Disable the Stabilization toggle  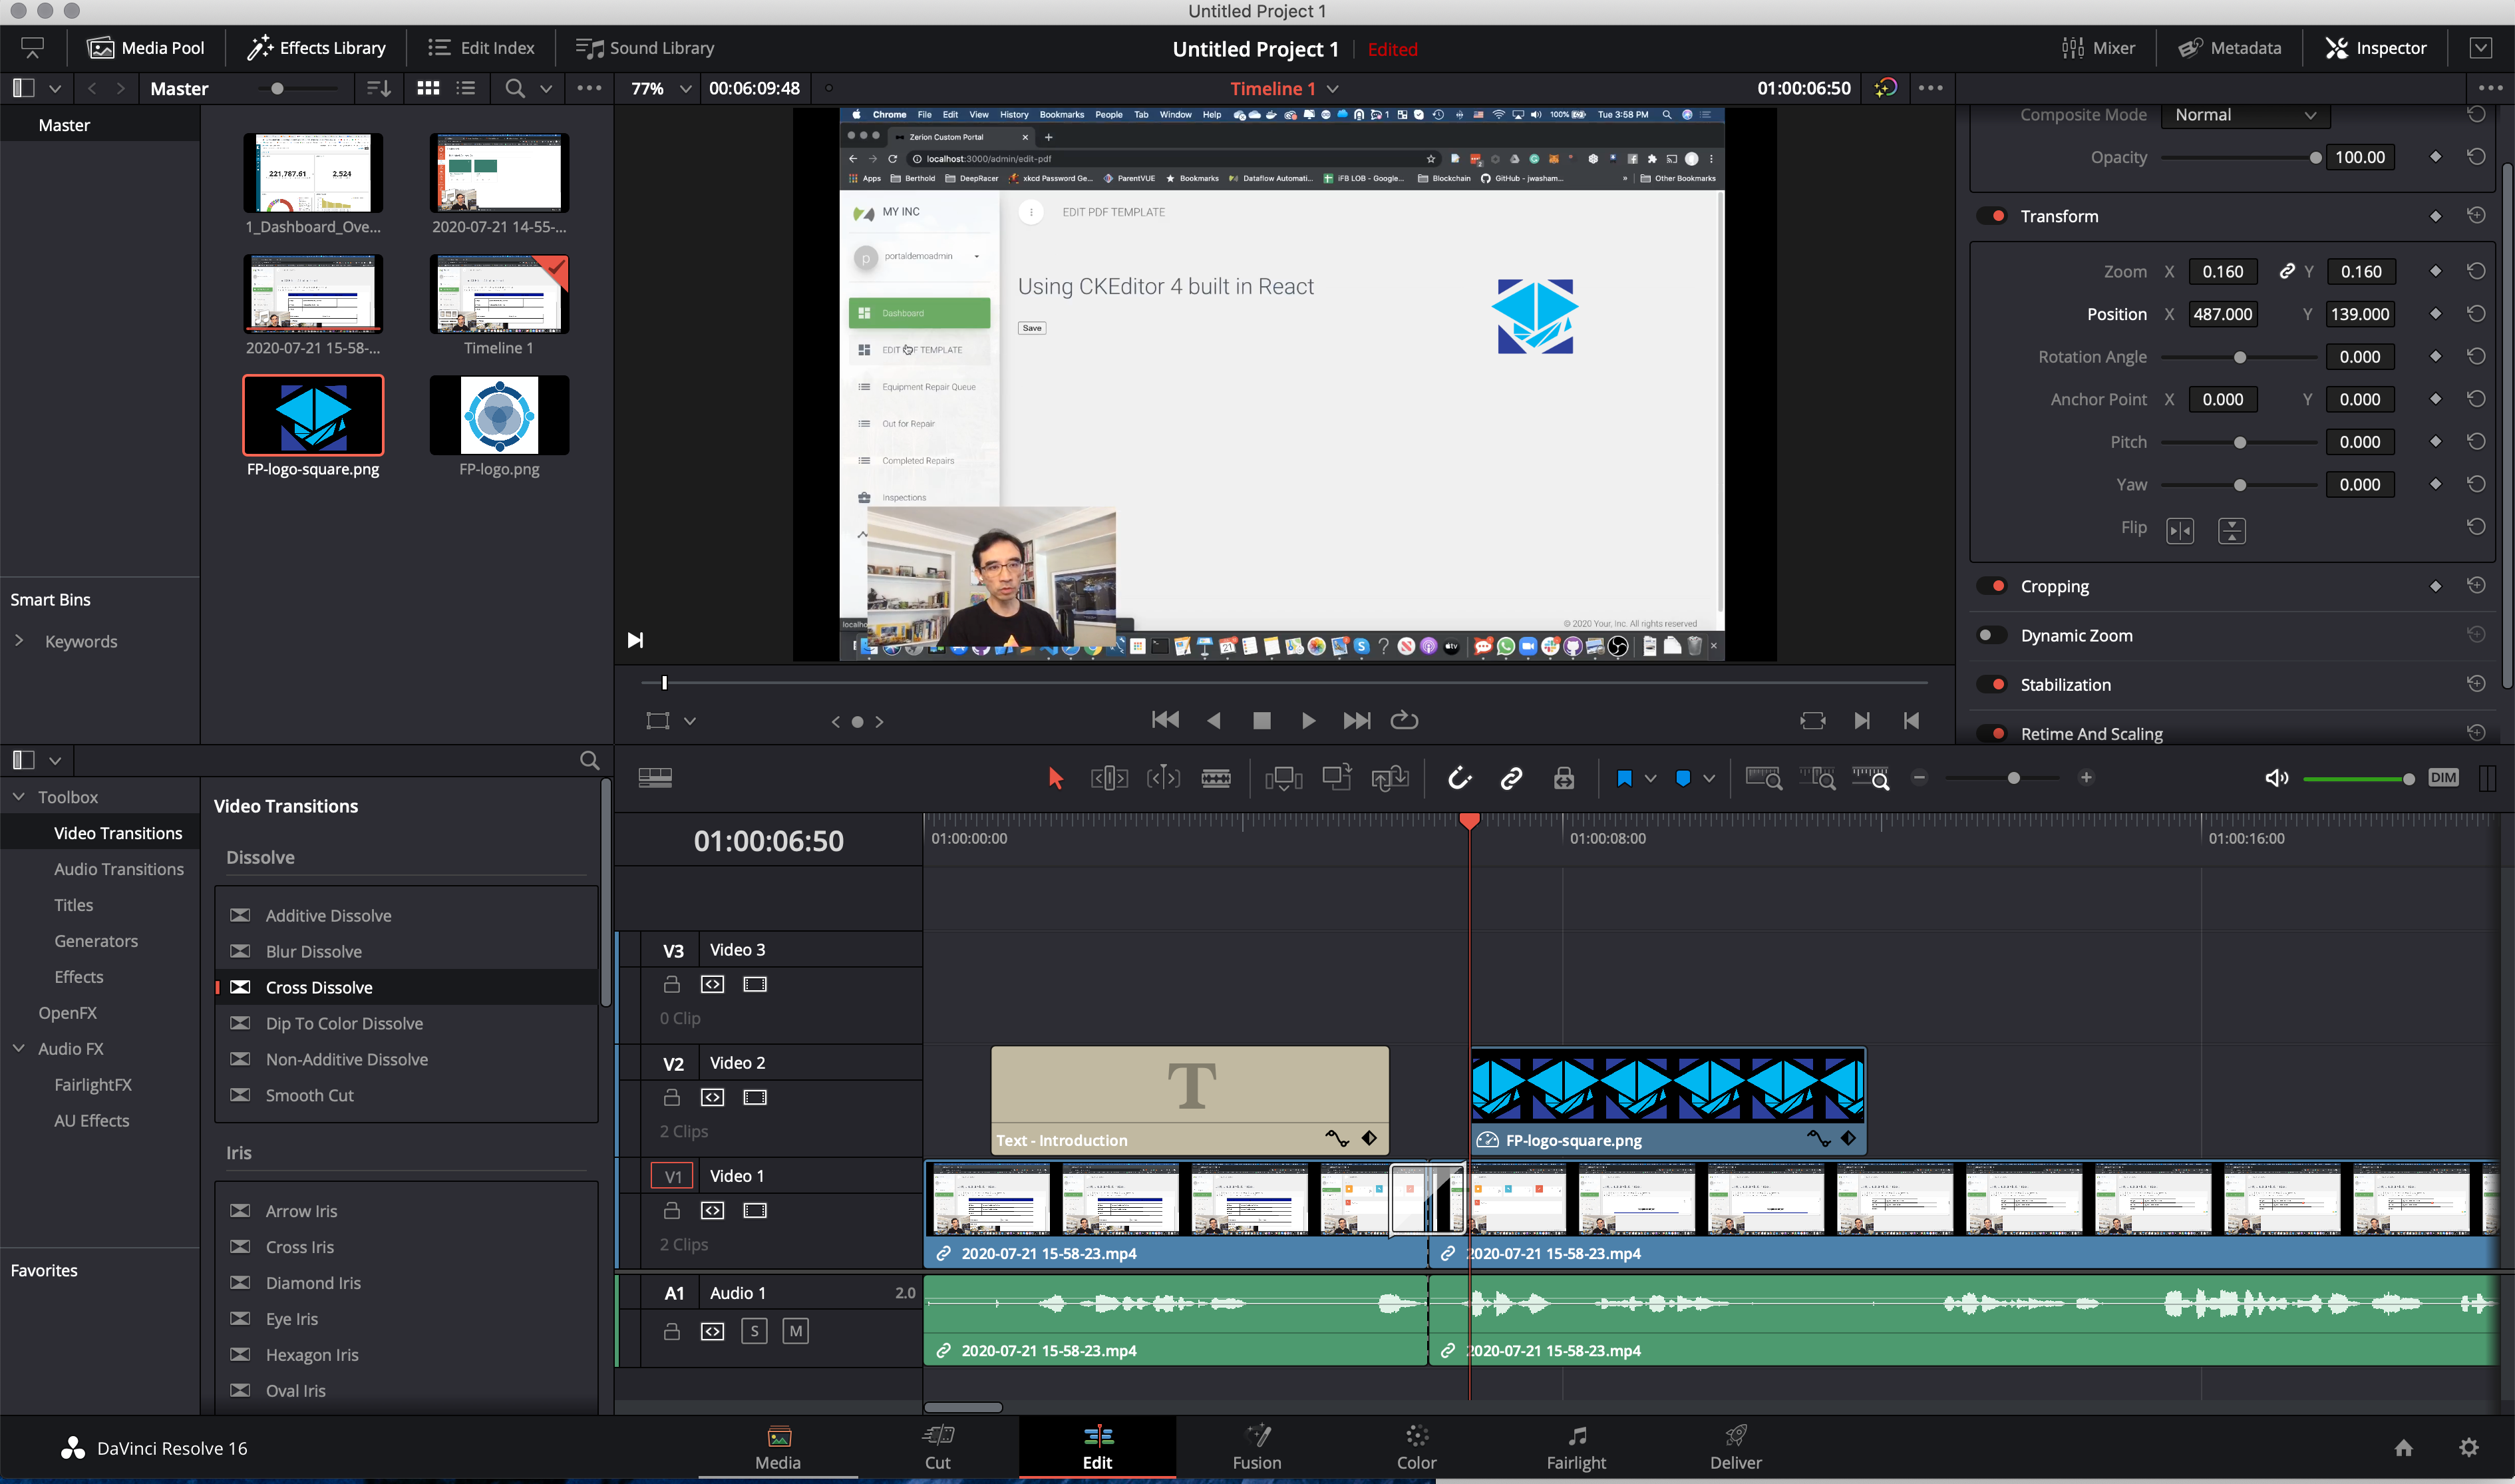pyautogui.click(x=1991, y=684)
